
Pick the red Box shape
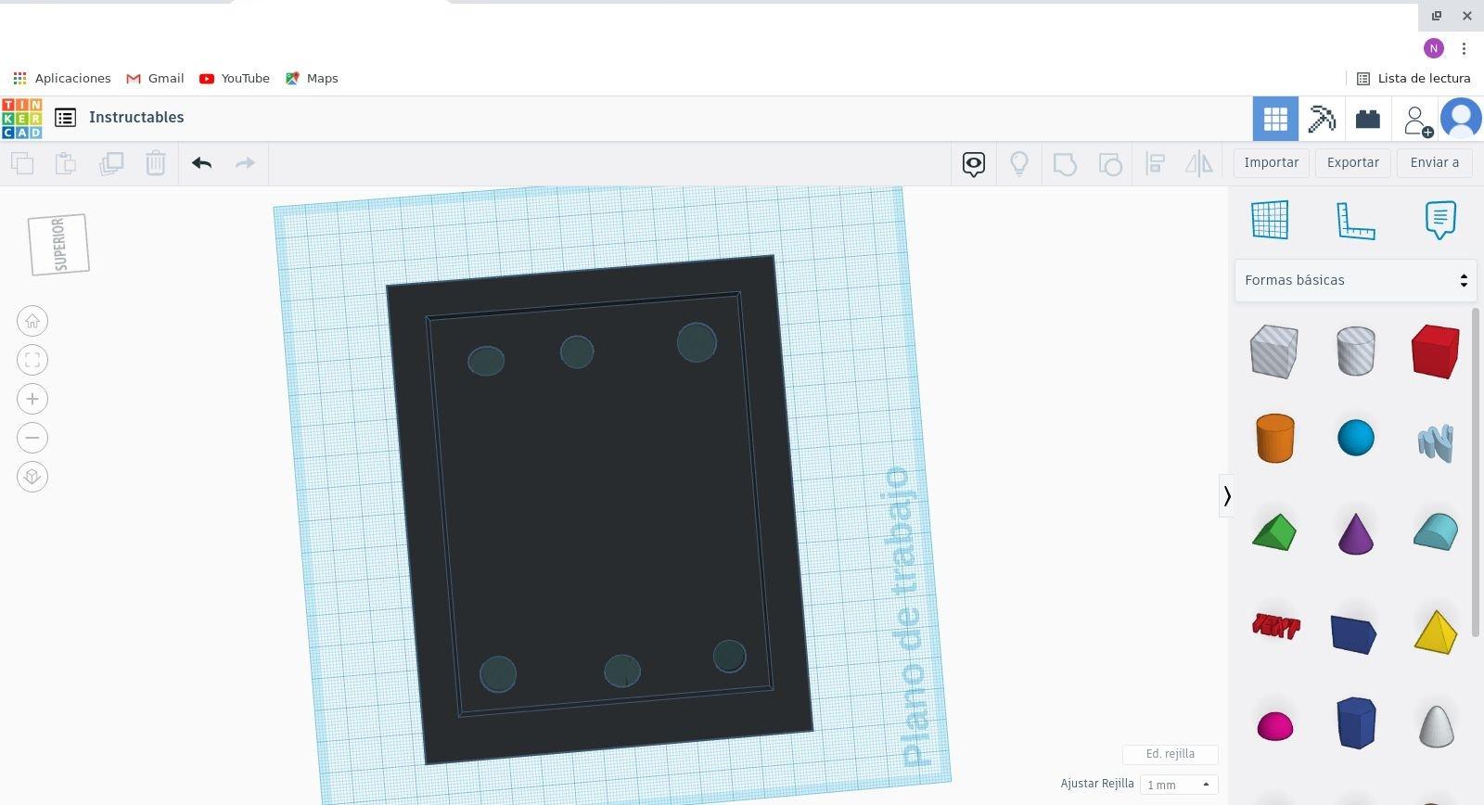tap(1436, 351)
